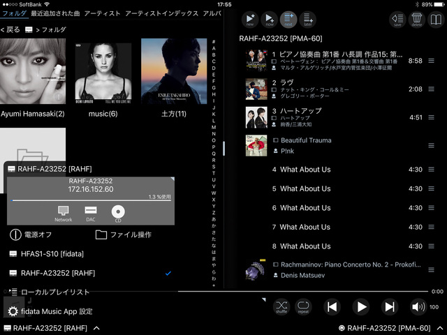Switch to フォルダ tab

pyautogui.click(x=14, y=13)
